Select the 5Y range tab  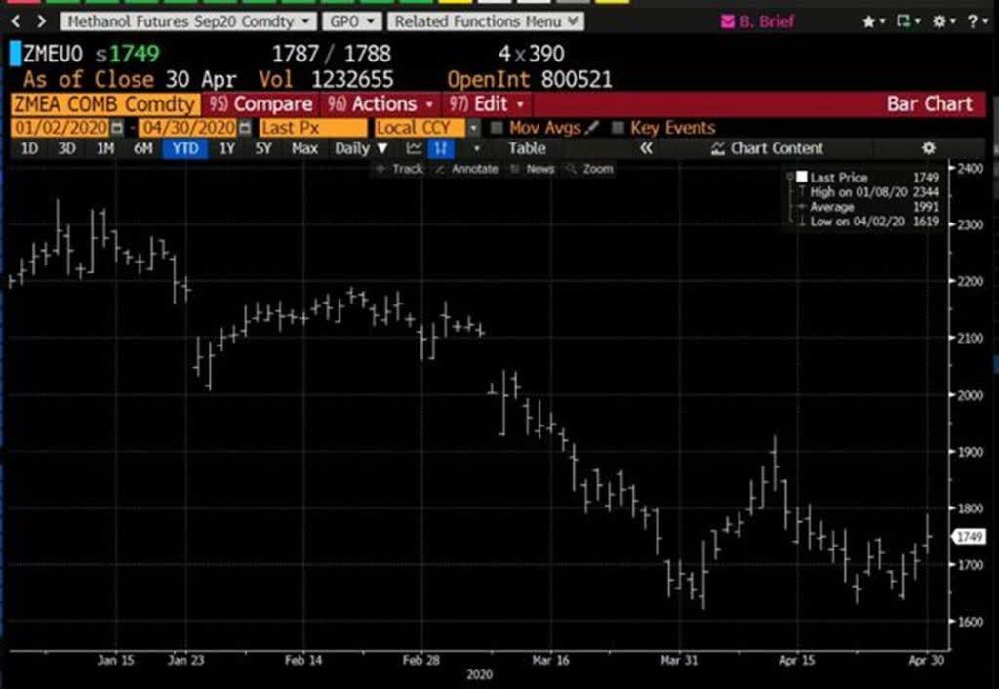pos(263,148)
